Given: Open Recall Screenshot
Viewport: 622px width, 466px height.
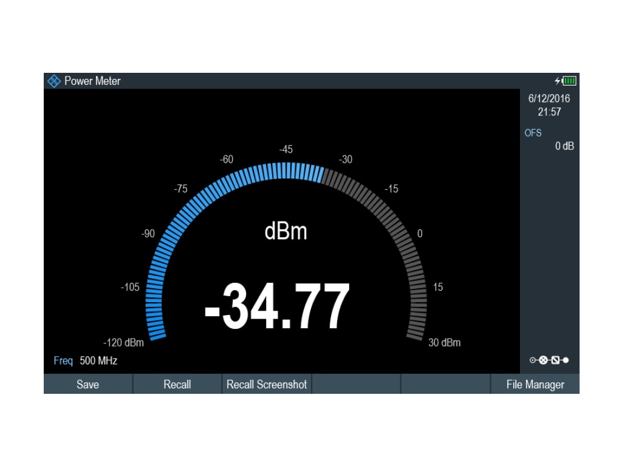Looking at the screenshot, I should tap(266, 384).
